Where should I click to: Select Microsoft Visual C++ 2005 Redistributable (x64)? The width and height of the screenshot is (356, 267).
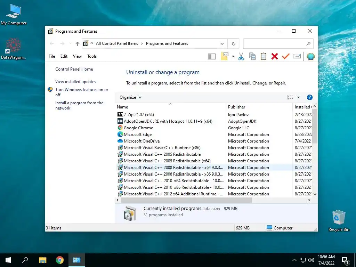pyautogui.click(x=214, y=161)
